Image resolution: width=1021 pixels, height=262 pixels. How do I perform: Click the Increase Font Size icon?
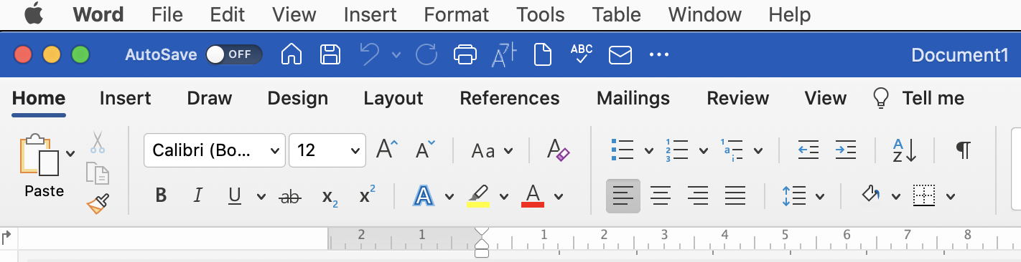pos(387,150)
